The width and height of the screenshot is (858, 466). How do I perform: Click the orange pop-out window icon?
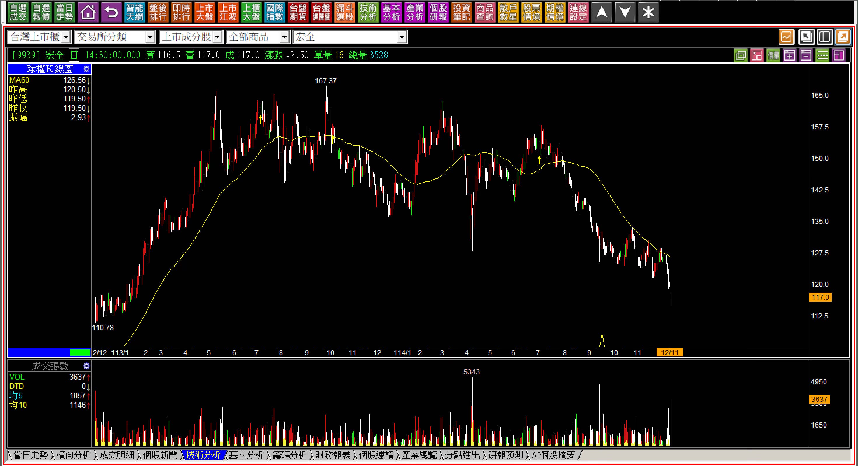tap(843, 37)
